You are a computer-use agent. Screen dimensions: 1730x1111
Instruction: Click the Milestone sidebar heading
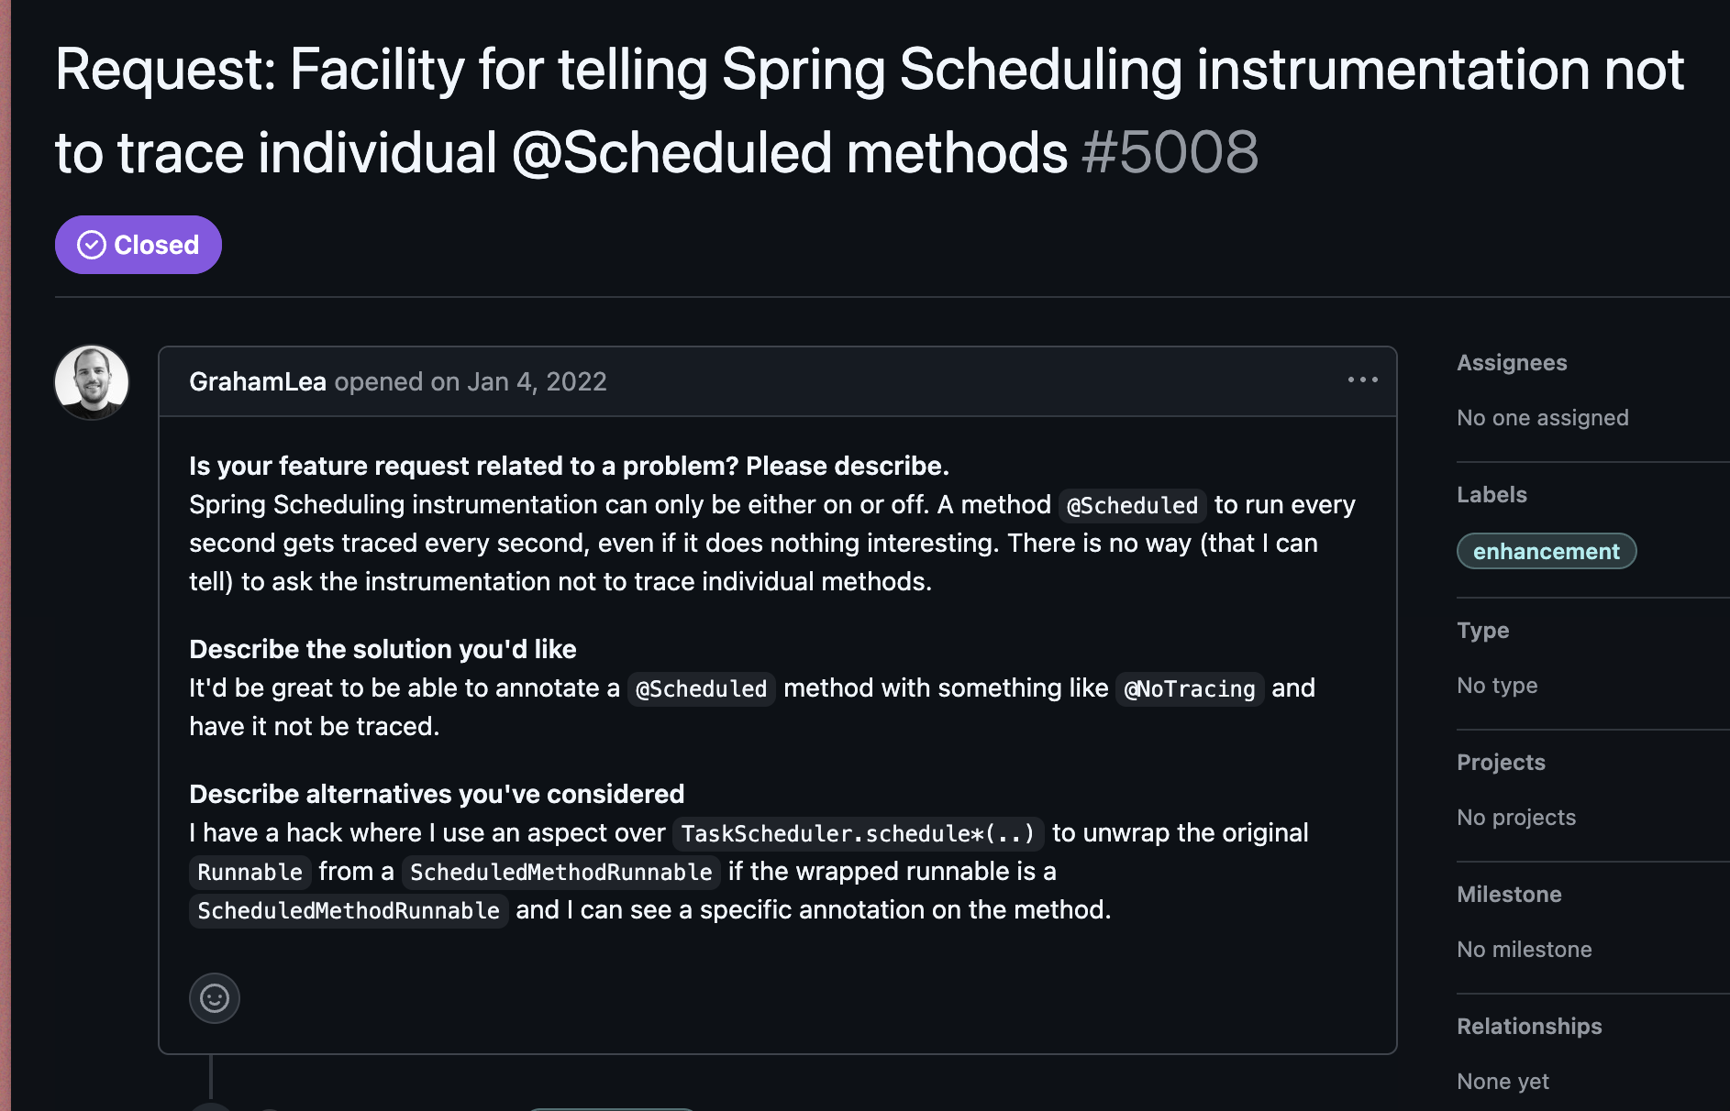1509,895
